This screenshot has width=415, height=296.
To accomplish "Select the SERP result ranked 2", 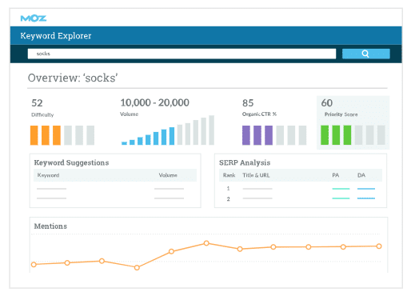I will pyautogui.click(x=301, y=198).
